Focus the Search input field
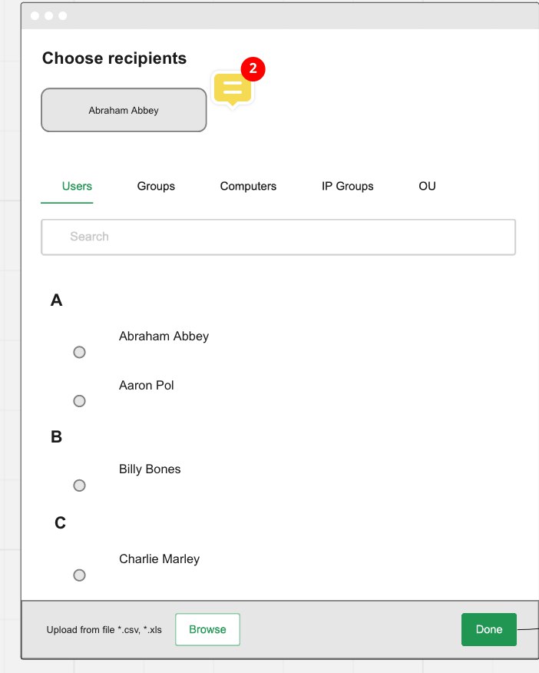This screenshot has width=539, height=673. (278, 237)
